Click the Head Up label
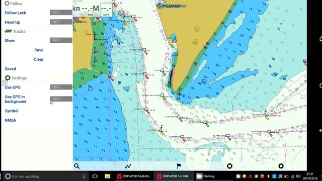 12,22
